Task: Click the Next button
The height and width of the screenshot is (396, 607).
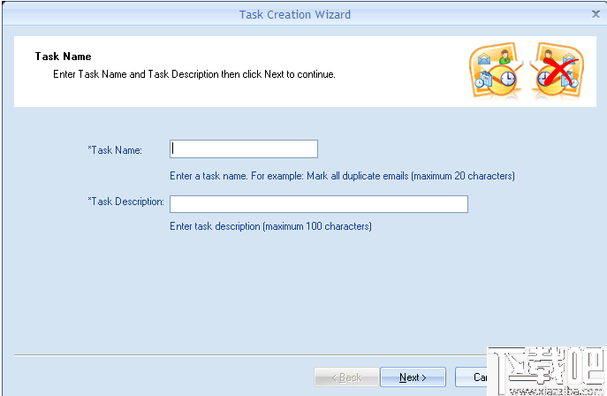Action: click(x=413, y=377)
